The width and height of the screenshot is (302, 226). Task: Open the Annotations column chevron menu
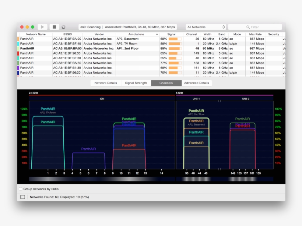tap(158, 34)
